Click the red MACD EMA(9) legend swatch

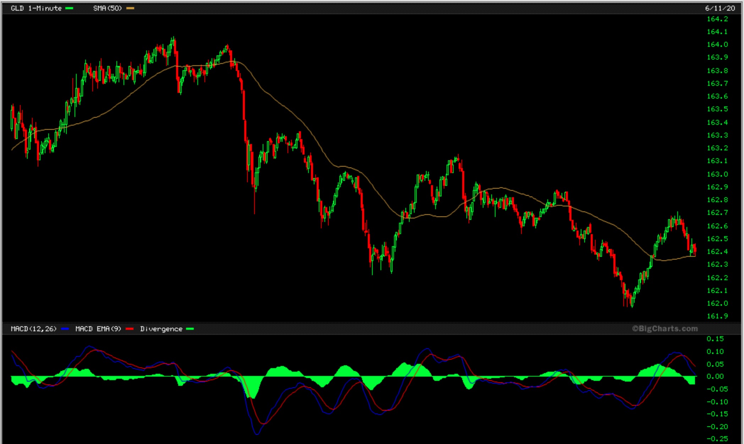coord(130,329)
